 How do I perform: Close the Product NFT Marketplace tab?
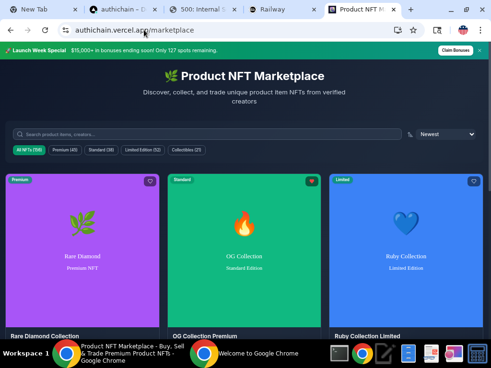point(394,10)
